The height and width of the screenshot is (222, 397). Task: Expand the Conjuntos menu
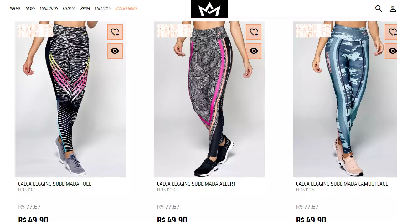[x=49, y=8]
